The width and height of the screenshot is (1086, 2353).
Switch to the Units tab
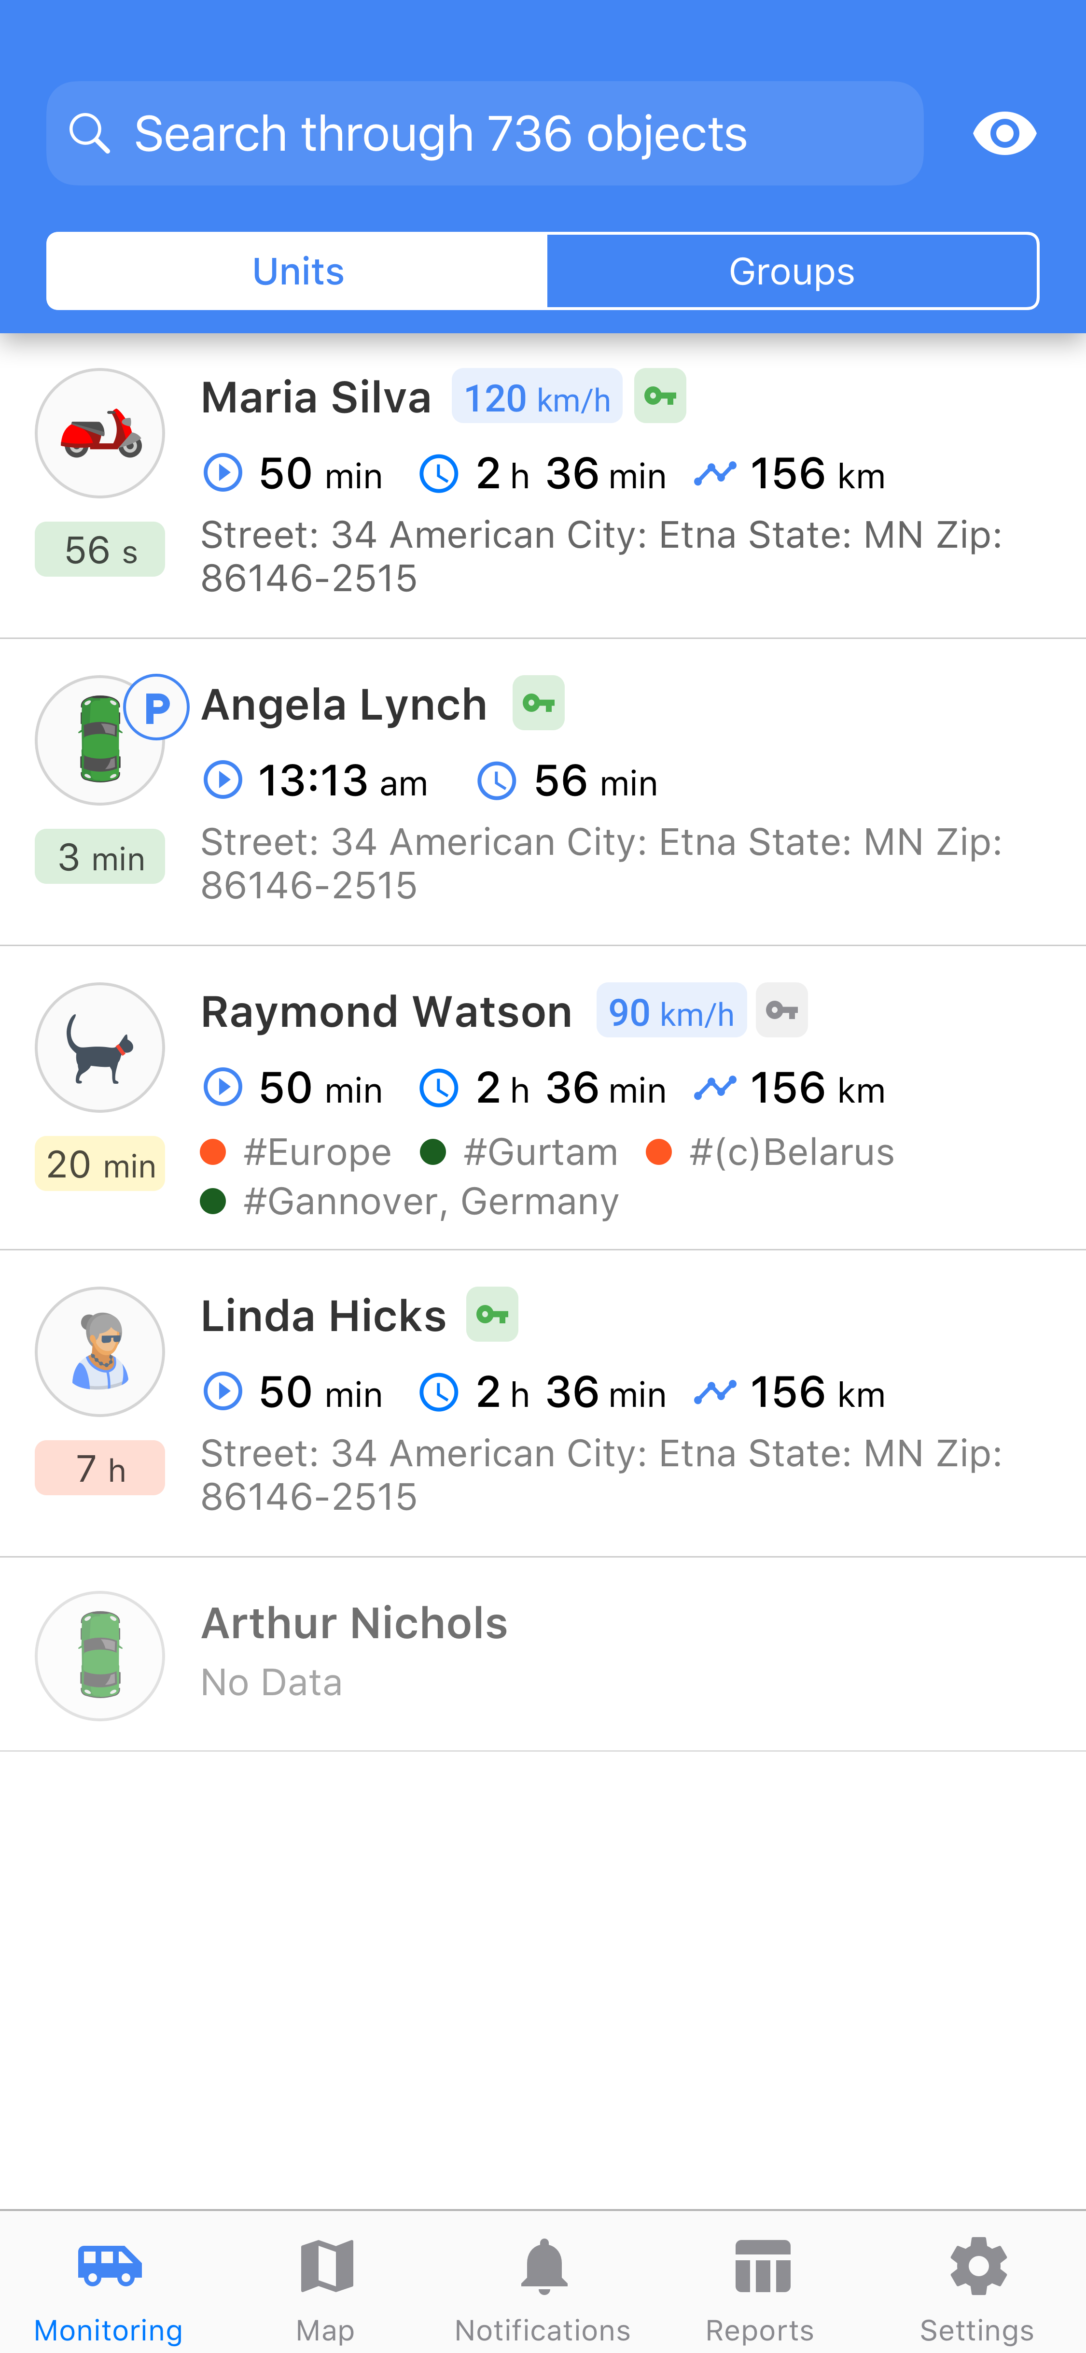pos(297,271)
